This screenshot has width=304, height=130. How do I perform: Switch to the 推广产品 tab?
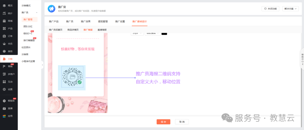click(54, 21)
